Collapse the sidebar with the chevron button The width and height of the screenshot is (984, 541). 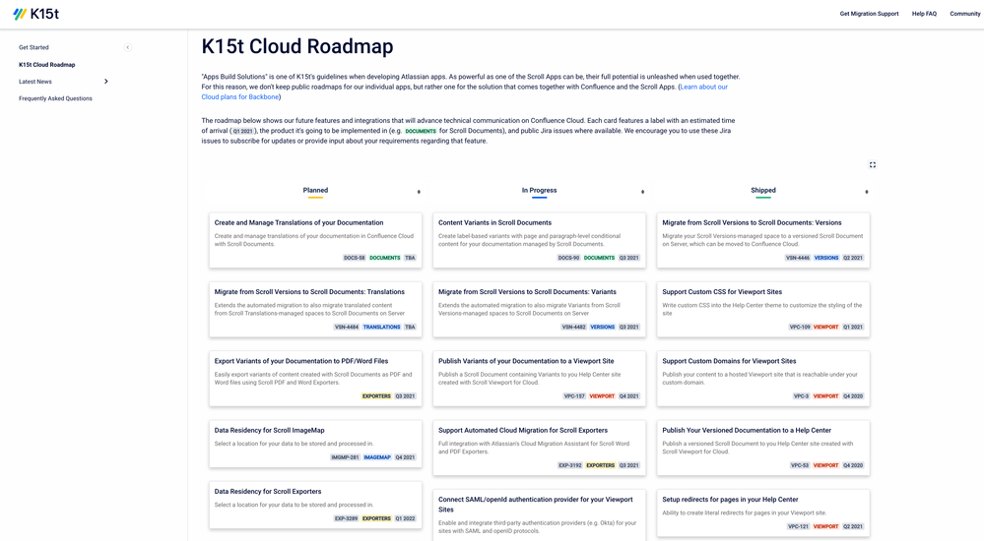[127, 47]
